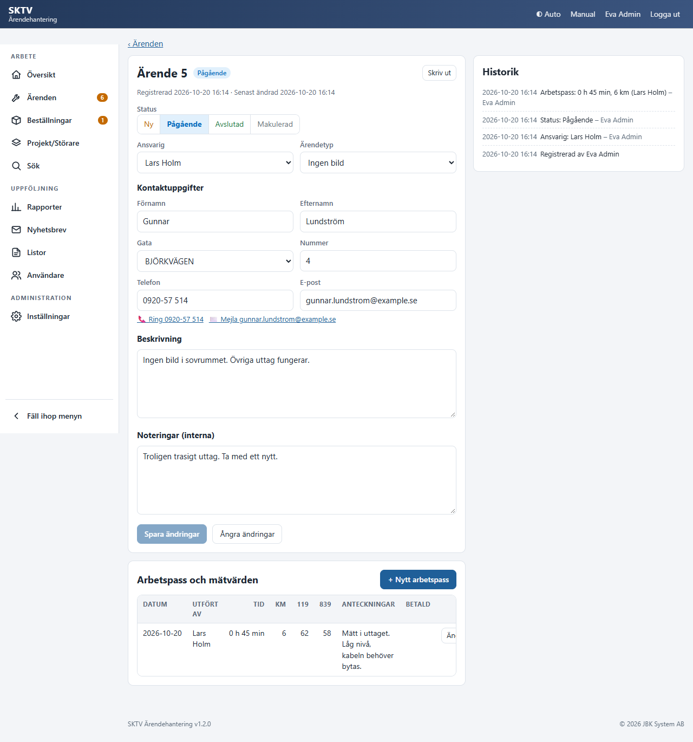Click the Rapporter chart icon
693x742 pixels.
coord(16,207)
